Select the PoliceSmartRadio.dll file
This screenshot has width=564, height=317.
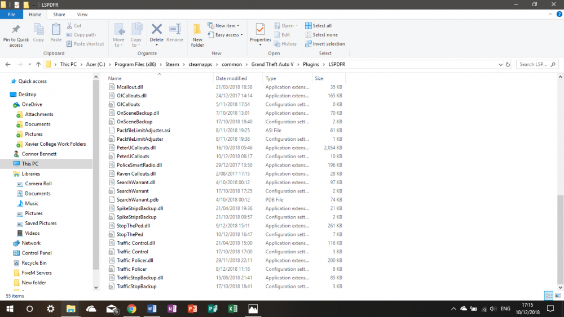pyautogui.click(x=139, y=165)
